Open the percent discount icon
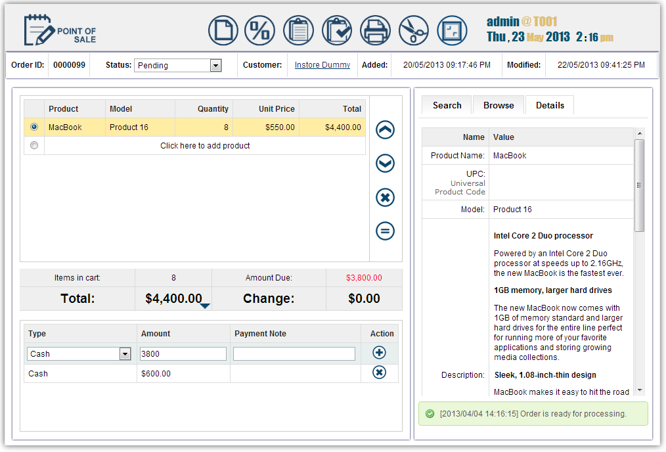 tap(259, 31)
